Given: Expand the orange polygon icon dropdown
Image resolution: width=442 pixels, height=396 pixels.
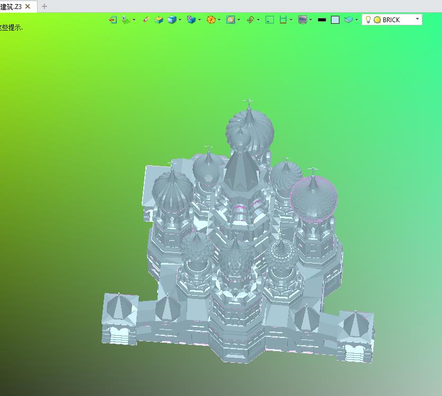Looking at the screenshot, I should (x=219, y=20).
